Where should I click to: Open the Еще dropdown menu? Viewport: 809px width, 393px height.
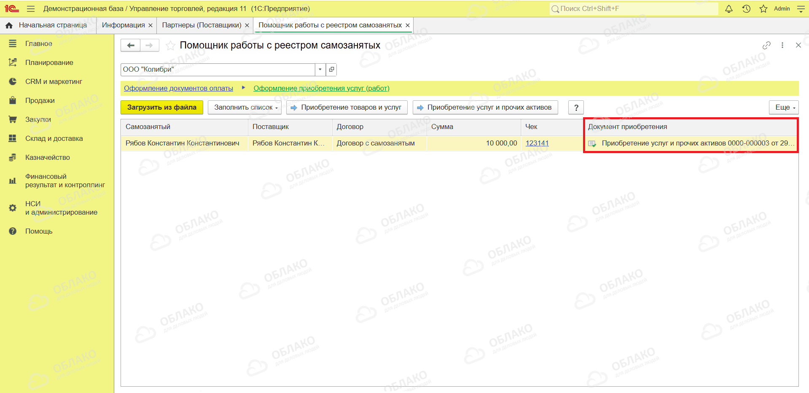click(784, 108)
